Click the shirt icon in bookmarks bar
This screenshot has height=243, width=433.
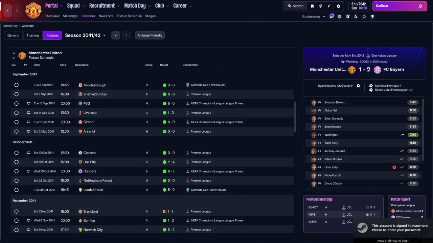pos(340,17)
